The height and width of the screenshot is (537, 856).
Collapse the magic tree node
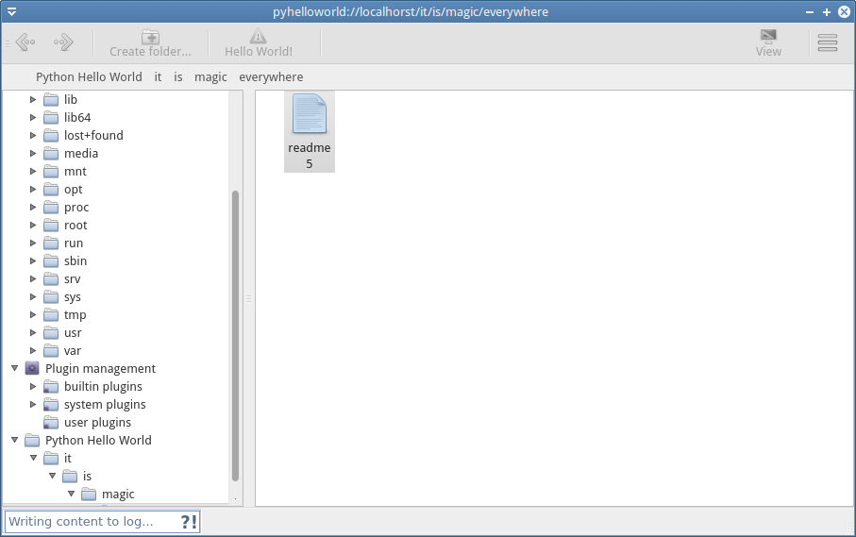[x=71, y=494]
